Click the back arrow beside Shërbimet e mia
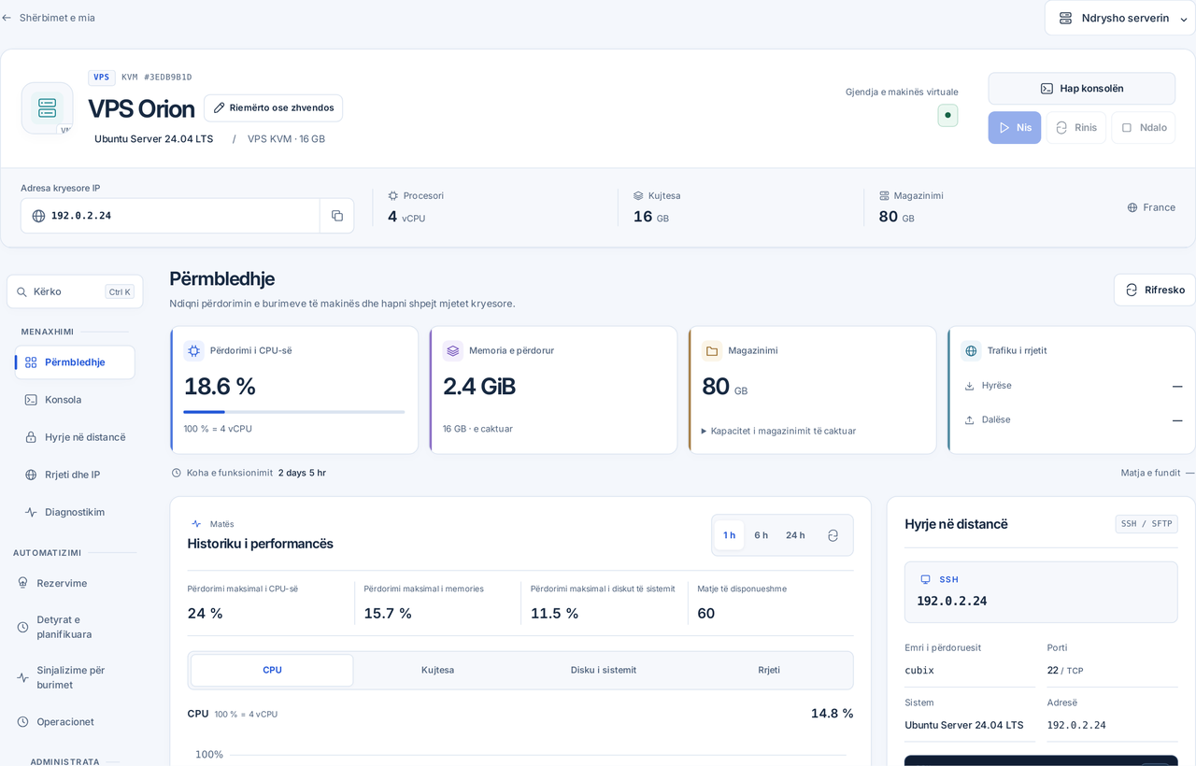 pyautogui.click(x=7, y=18)
